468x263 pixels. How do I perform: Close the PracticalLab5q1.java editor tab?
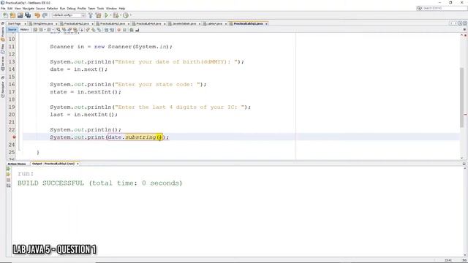tap(266, 23)
